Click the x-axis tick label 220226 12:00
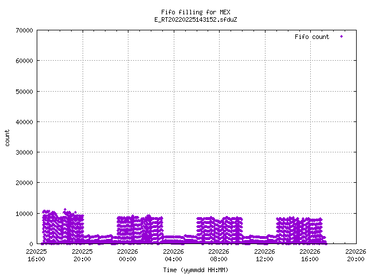The height and width of the screenshot is (275, 367). [264, 255]
